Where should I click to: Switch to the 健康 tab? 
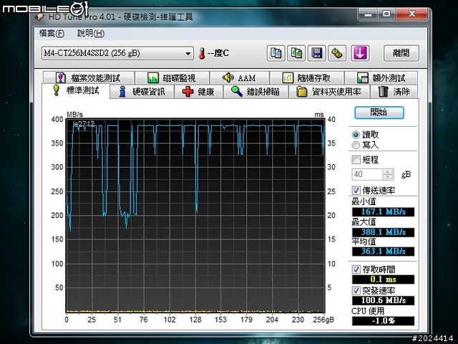click(198, 92)
